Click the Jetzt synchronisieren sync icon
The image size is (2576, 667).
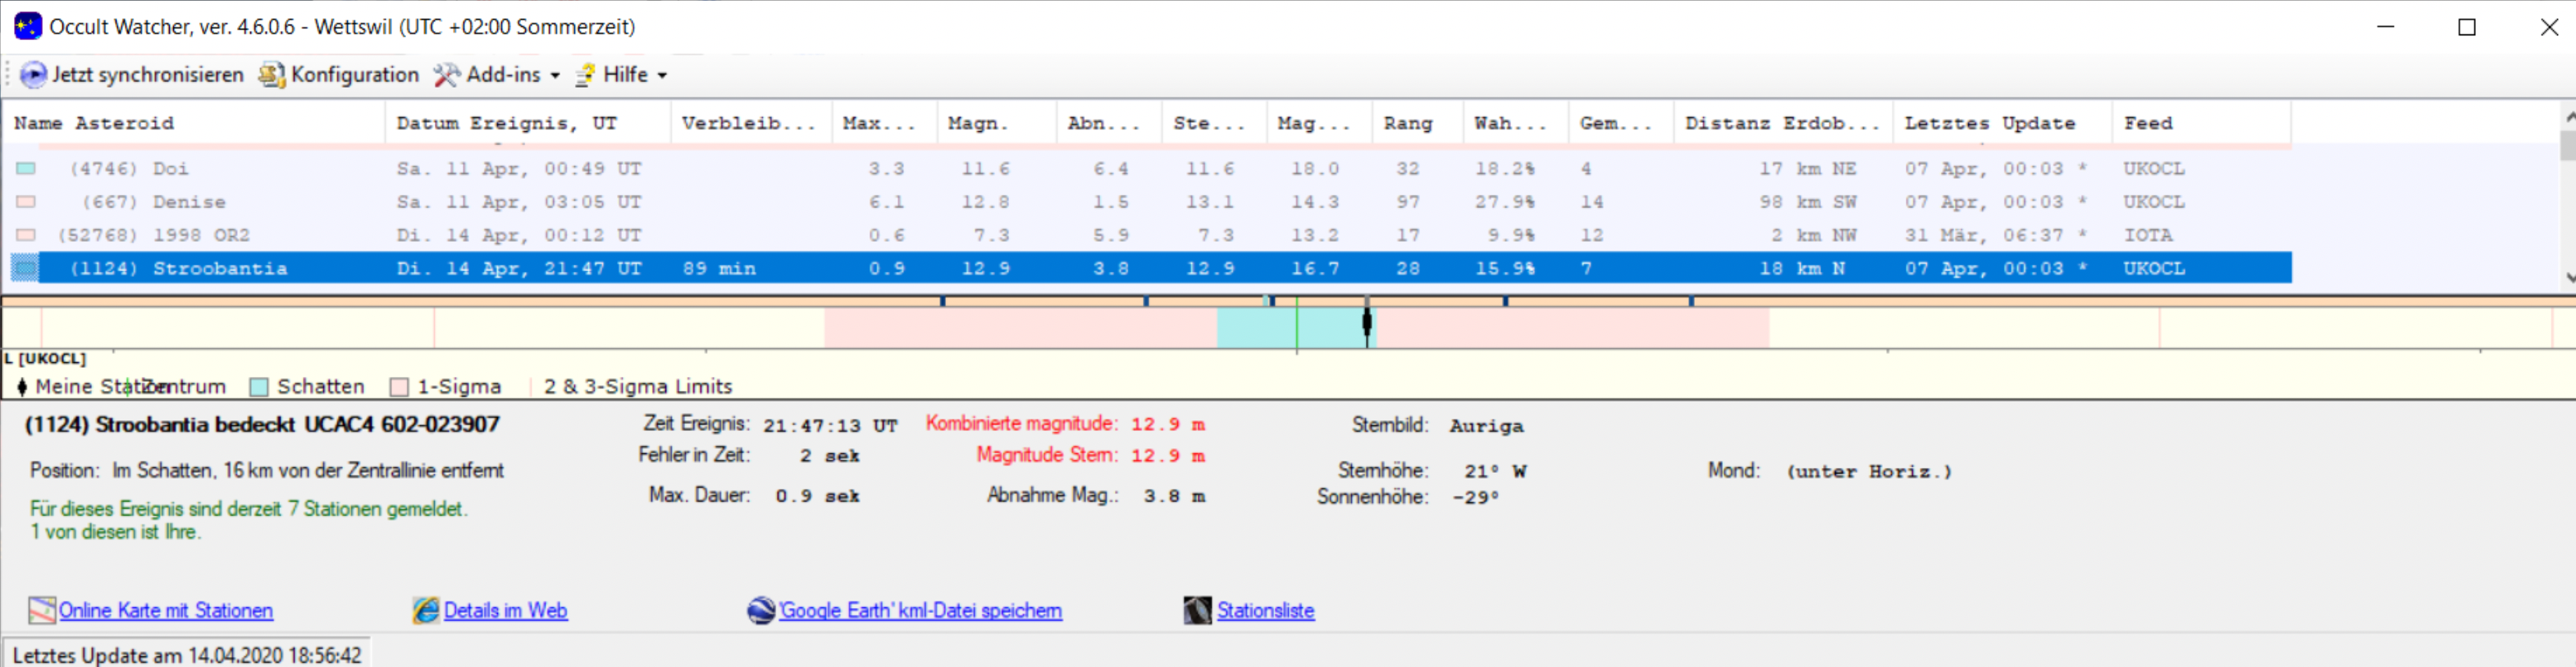coord(33,75)
